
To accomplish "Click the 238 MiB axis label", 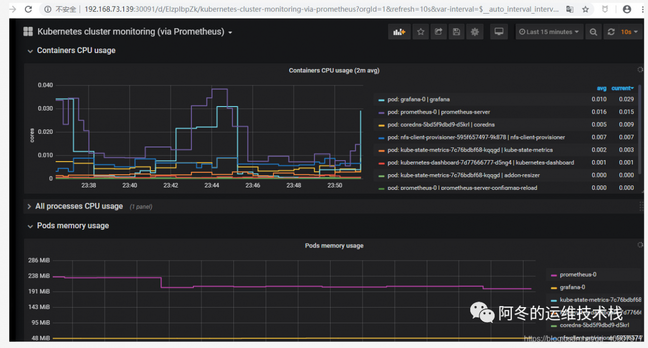I will [39, 276].
